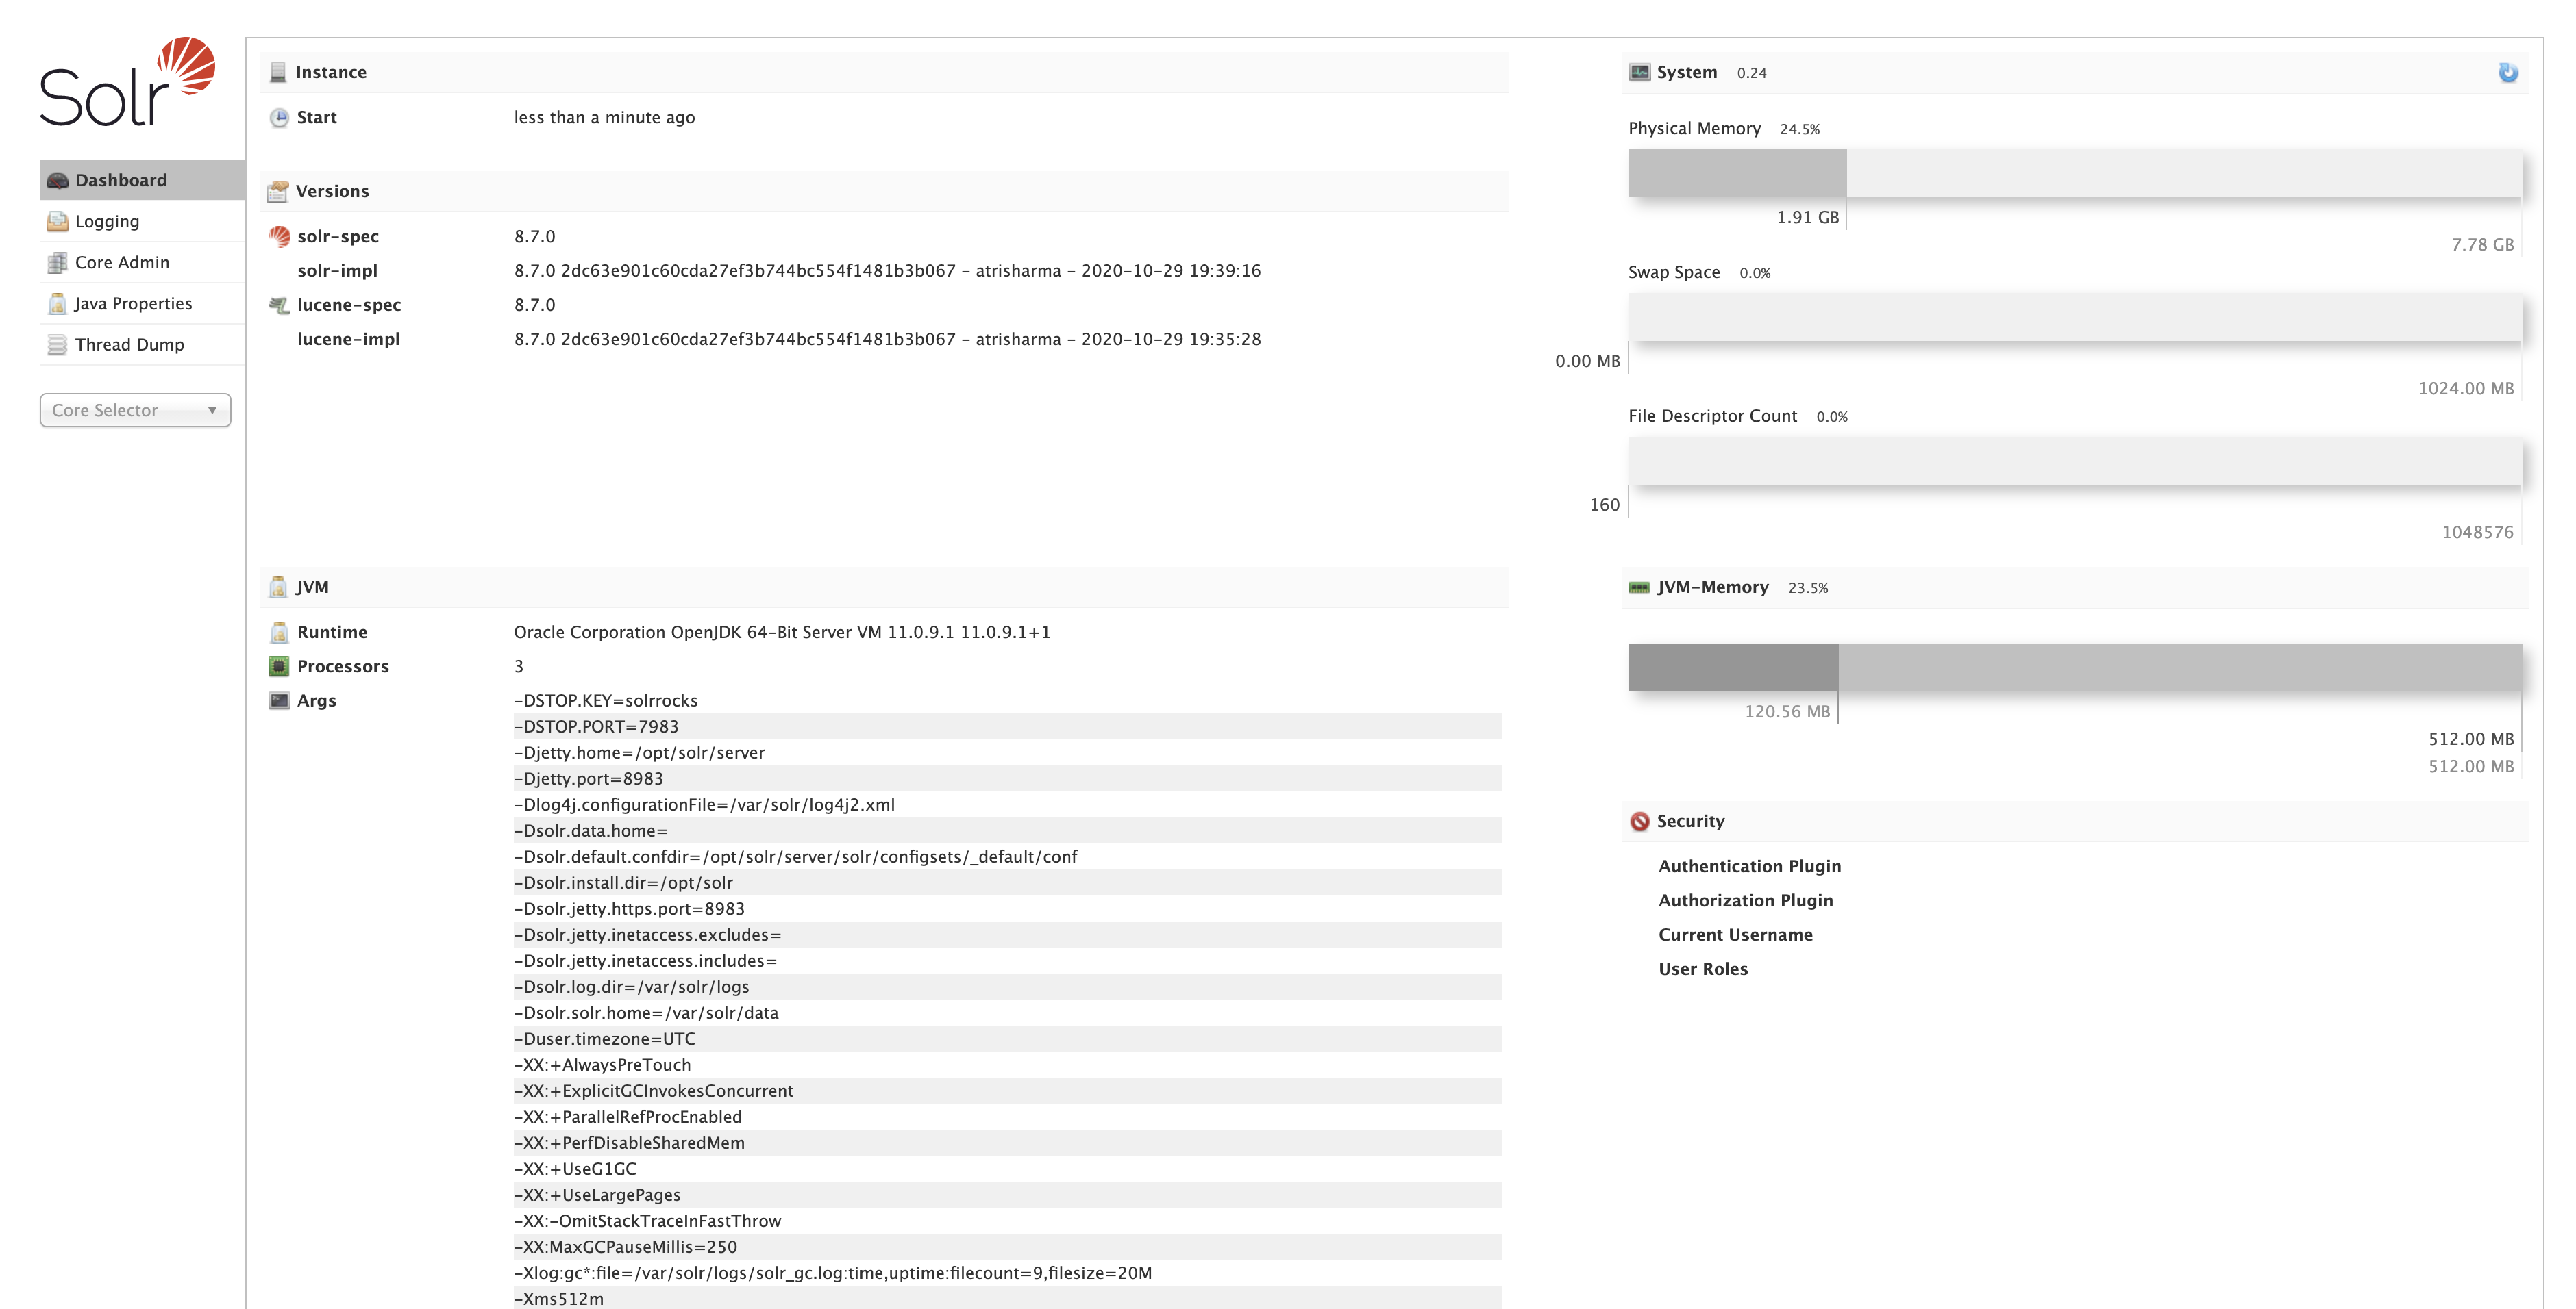
Task: Click the Runtime icon
Action: (x=279, y=633)
